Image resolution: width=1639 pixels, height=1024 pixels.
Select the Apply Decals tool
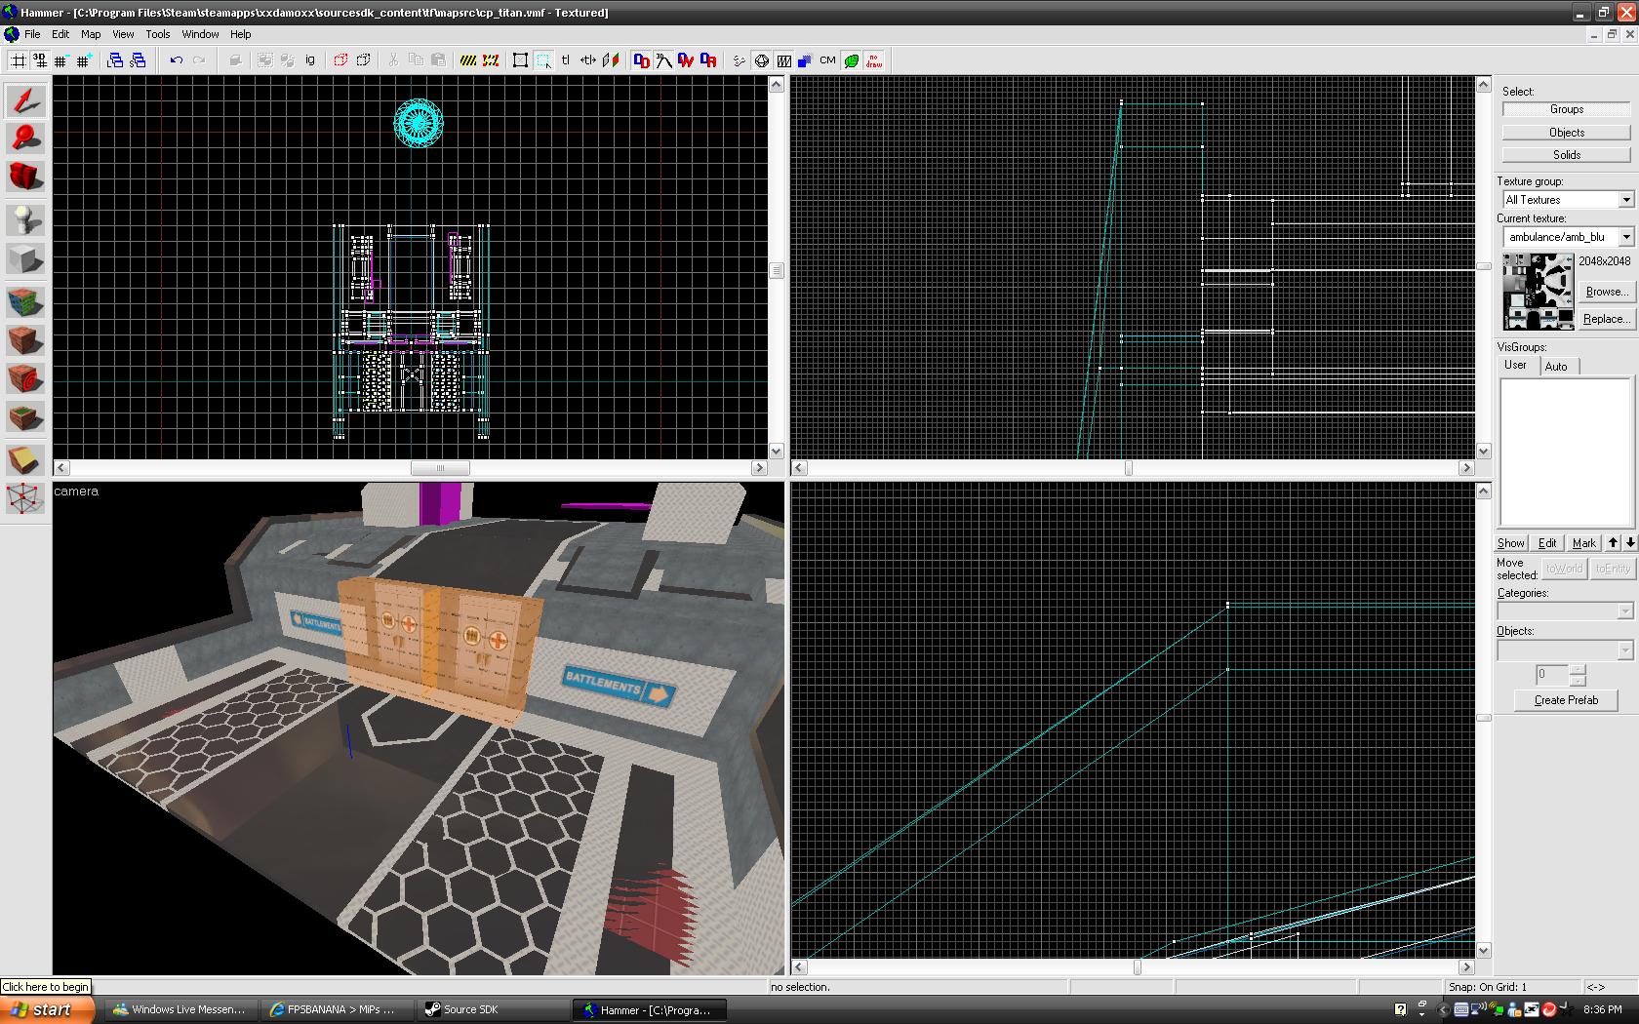[x=25, y=378]
